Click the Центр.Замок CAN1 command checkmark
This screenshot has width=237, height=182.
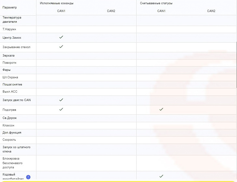click(61, 37)
